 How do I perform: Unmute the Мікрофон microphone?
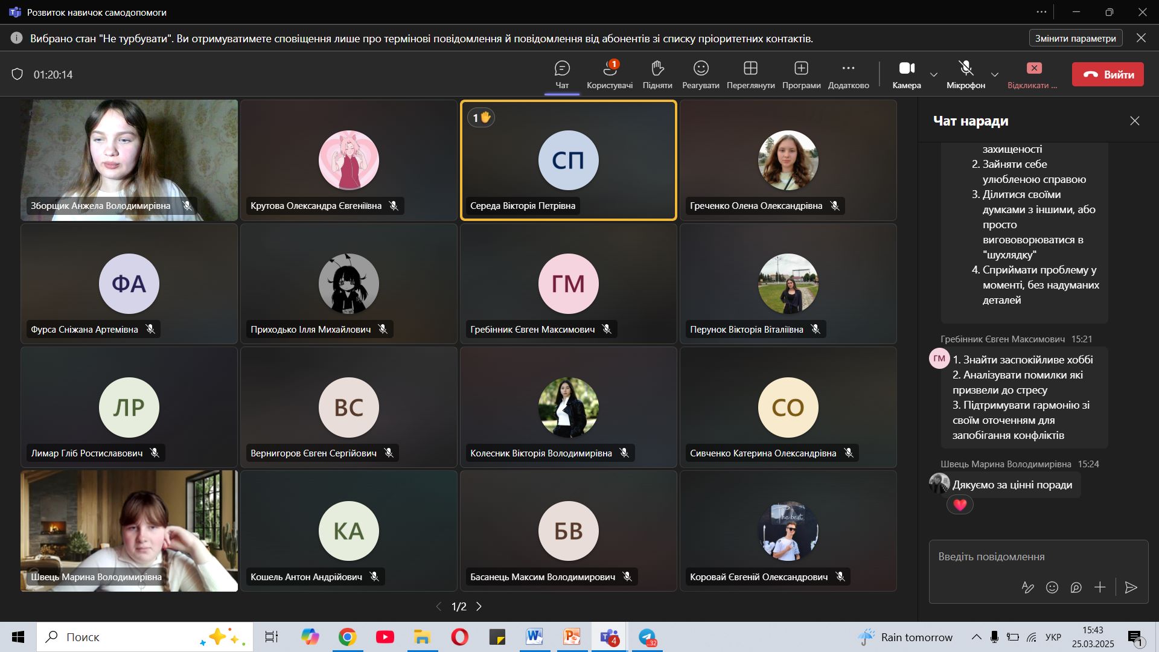click(x=965, y=74)
